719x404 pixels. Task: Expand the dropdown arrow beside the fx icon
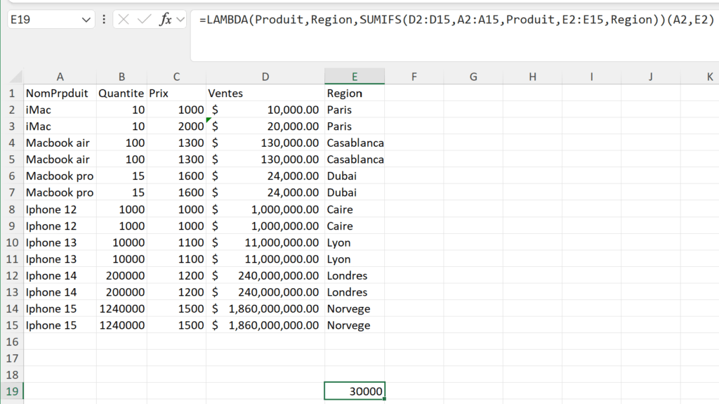pyautogui.click(x=180, y=19)
